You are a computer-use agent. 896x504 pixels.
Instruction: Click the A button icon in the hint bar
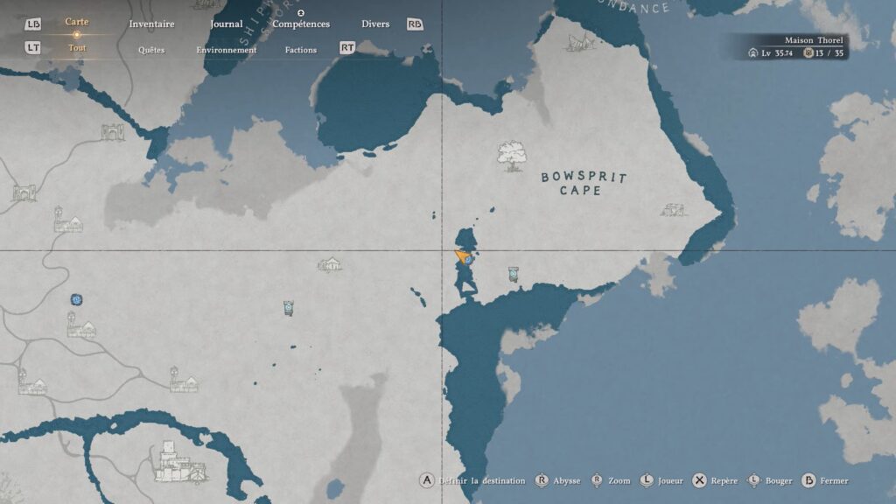click(427, 480)
